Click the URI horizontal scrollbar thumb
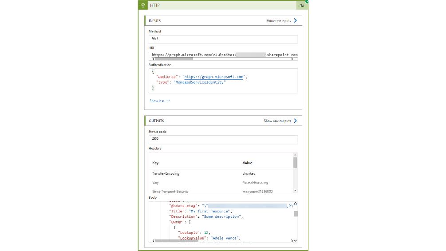 coord(174,59)
